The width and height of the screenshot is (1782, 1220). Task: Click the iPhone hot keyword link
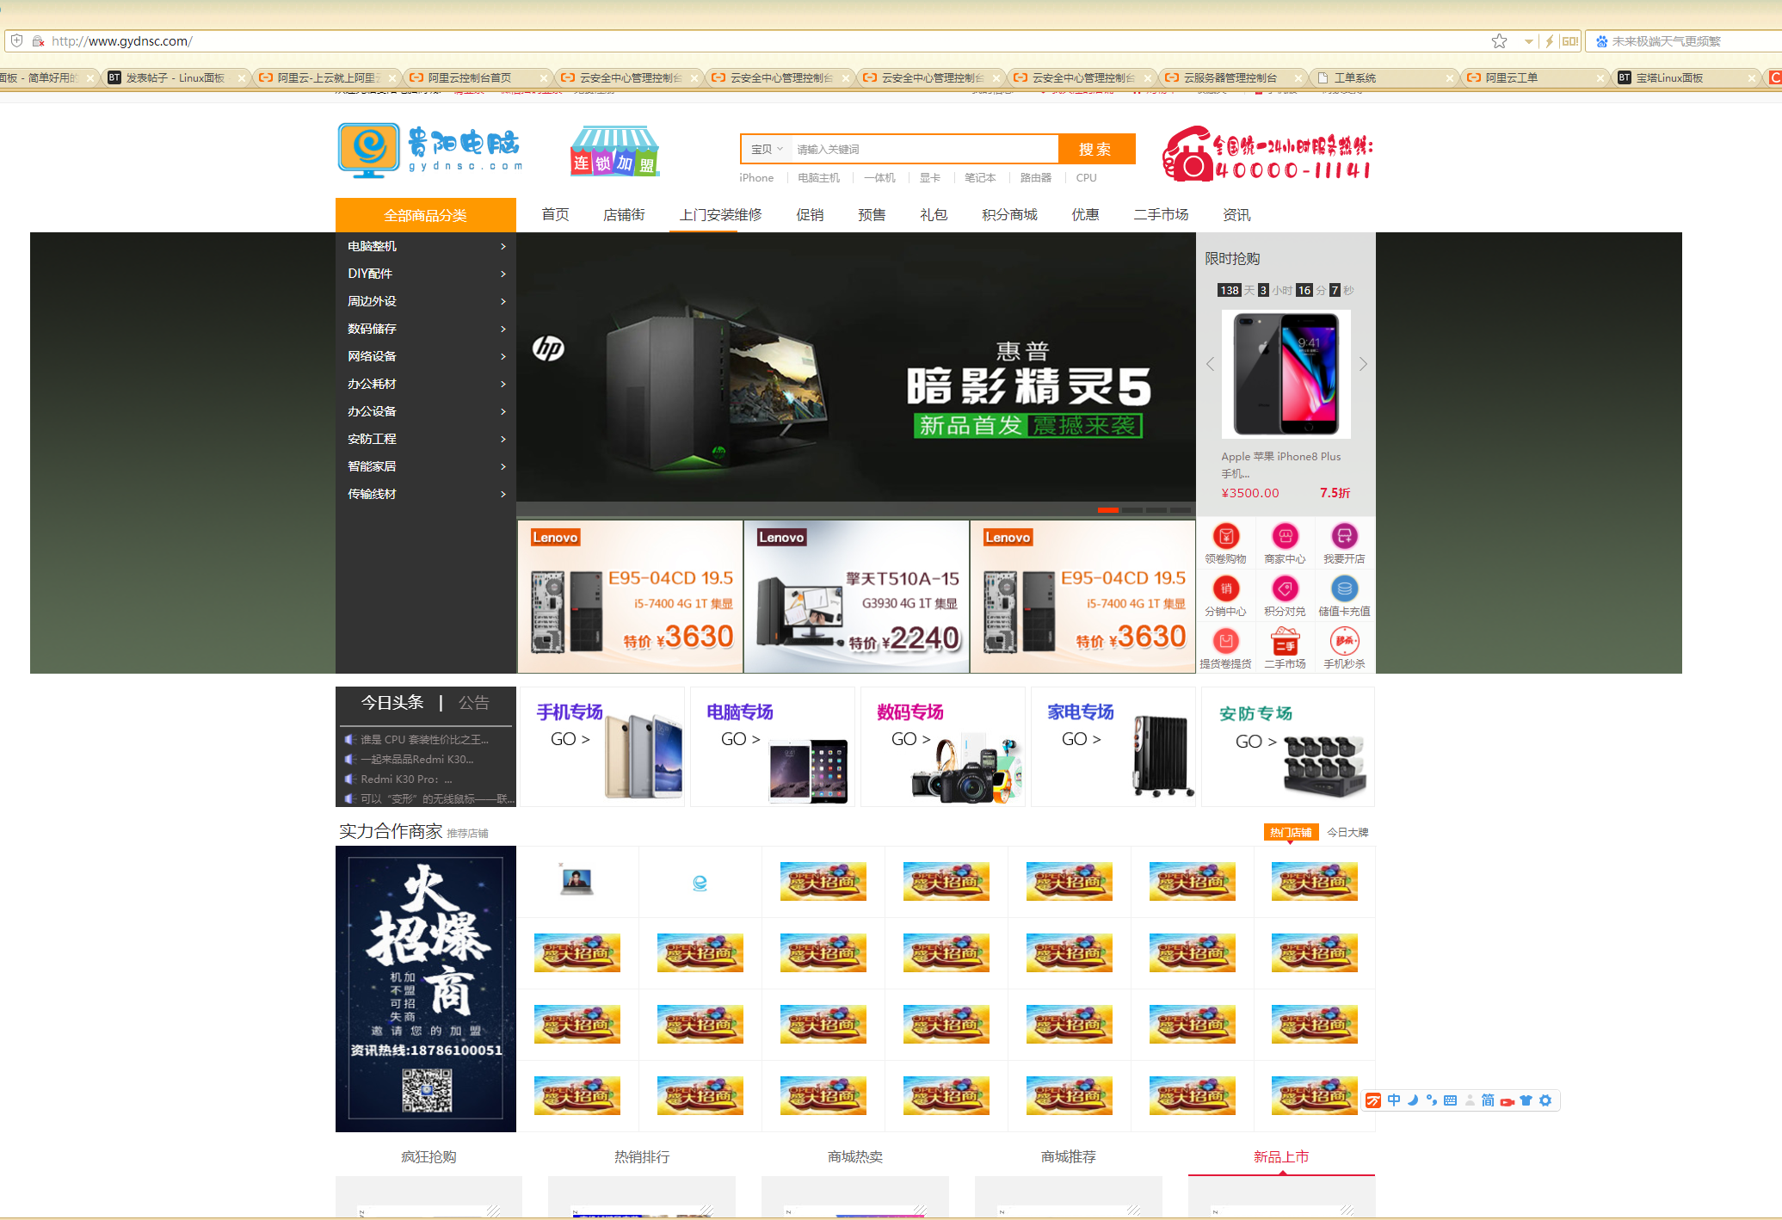click(x=756, y=178)
